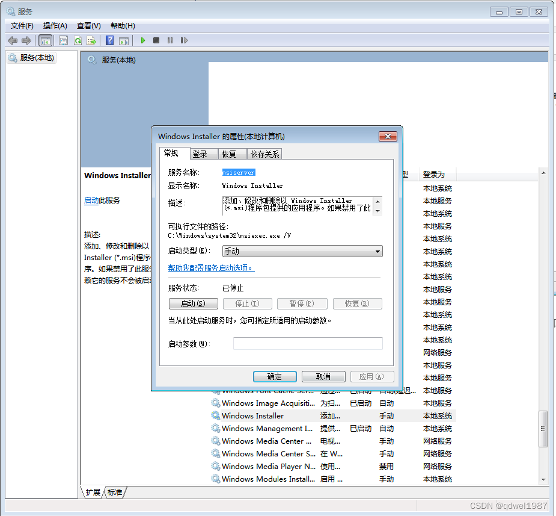The width and height of the screenshot is (556, 516).
Task: Click the minimize button of 服务 window
Action: coord(499,11)
